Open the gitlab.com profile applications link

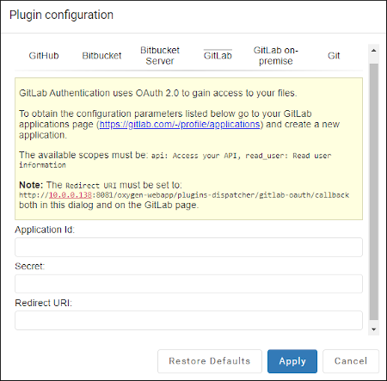180,125
